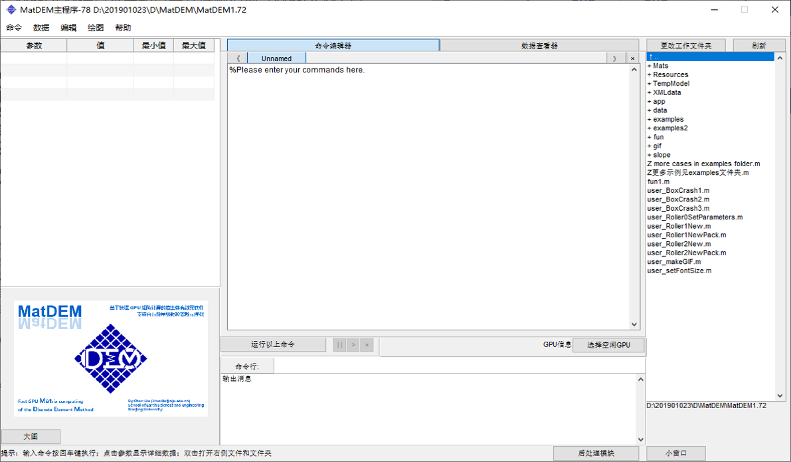Viewport: 791px width, 462px height.
Task: Select the parent folder '..' entry
Action: (710, 57)
